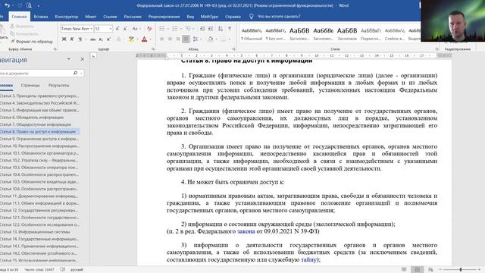The image size is (485, 273).
Task: Close the Navigation pane with X
Action: (82, 59)
